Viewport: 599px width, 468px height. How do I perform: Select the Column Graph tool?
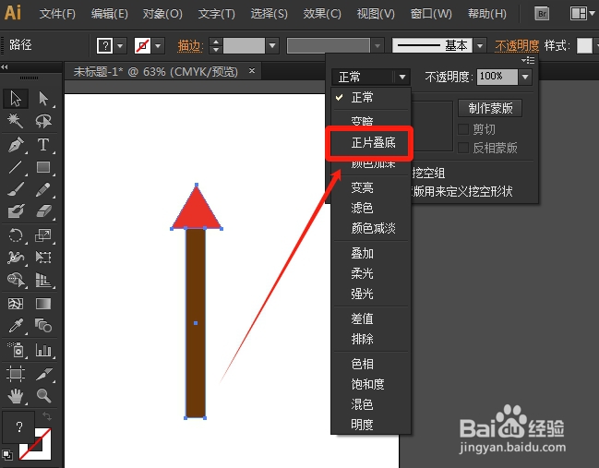pyautogui.click(x=43, y=350)
